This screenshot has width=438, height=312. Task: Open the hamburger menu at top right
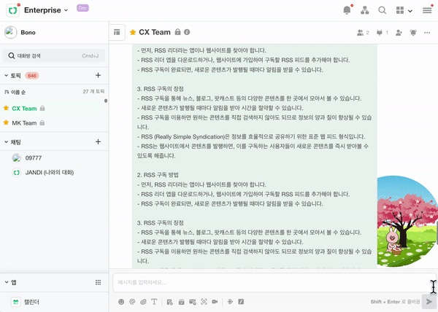click(427, 10)
